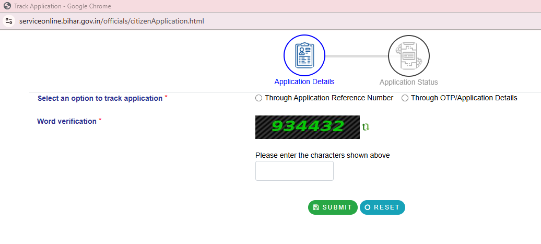The width and height of the screenshot is (541, 244).
Task: Click the 'Word verification' label
Action: [67, 122]
